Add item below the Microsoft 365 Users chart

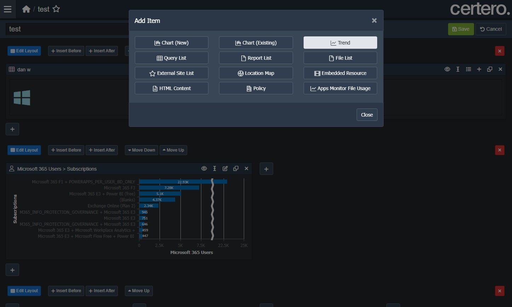12,270
